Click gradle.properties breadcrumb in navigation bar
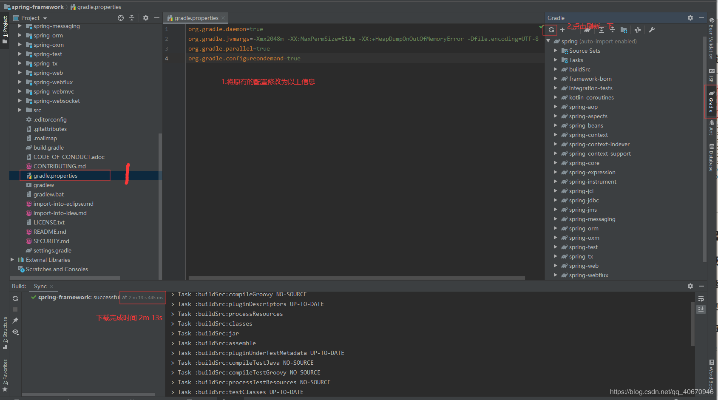Image resolution: width=718 pixels, height=400 pixels. coord(96,7)
